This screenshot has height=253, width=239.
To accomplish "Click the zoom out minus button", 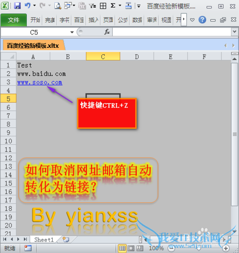I will click(x=171, y=248).
